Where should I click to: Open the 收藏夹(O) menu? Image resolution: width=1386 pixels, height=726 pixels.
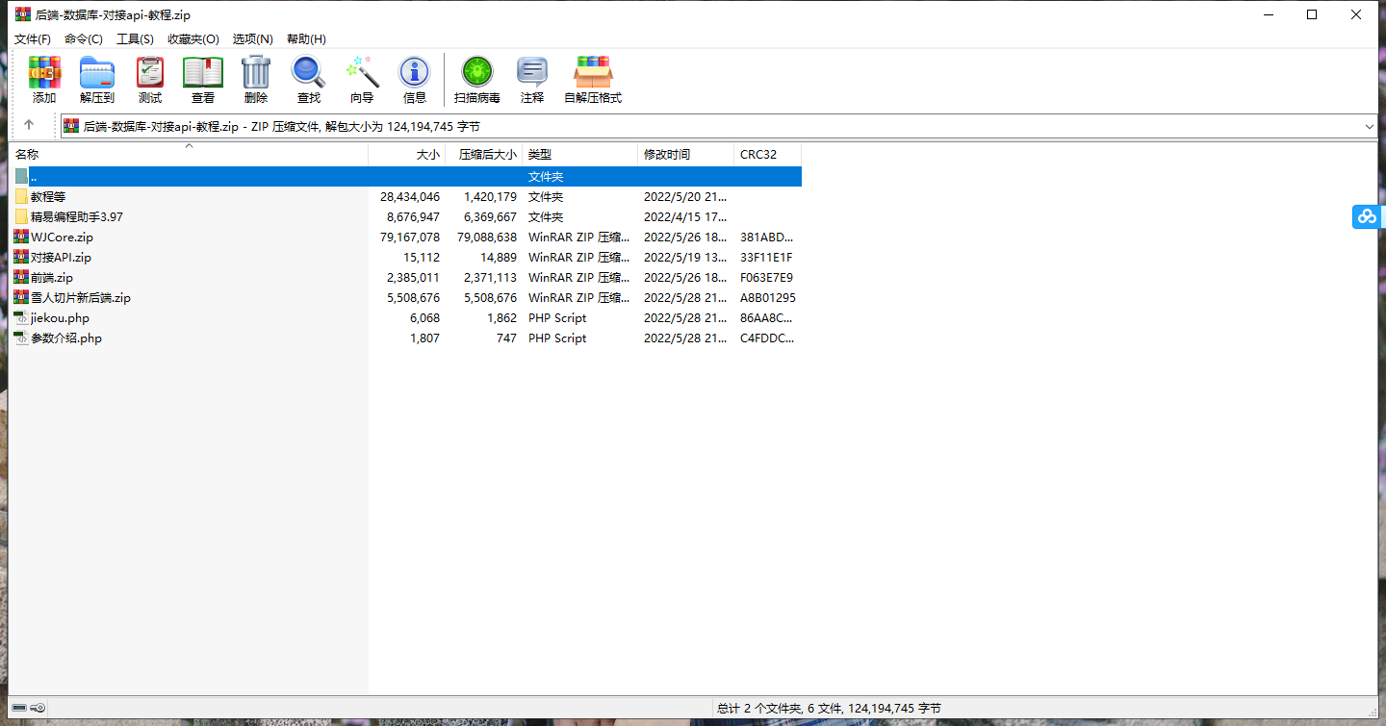(x=193, y=39)
